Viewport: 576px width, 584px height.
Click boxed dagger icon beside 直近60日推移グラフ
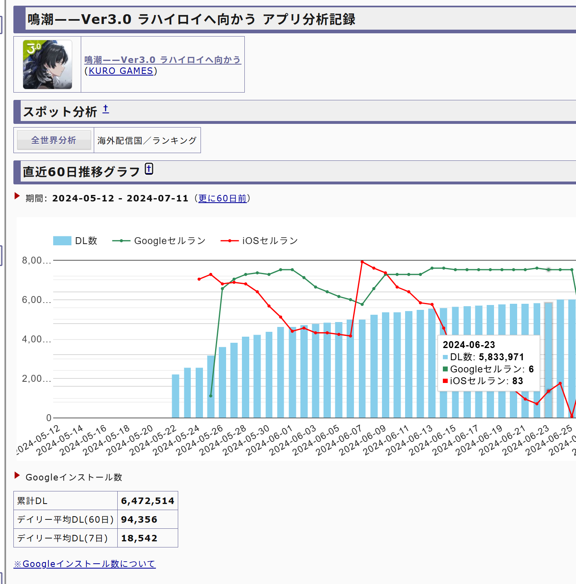click(x=149, y=169)
